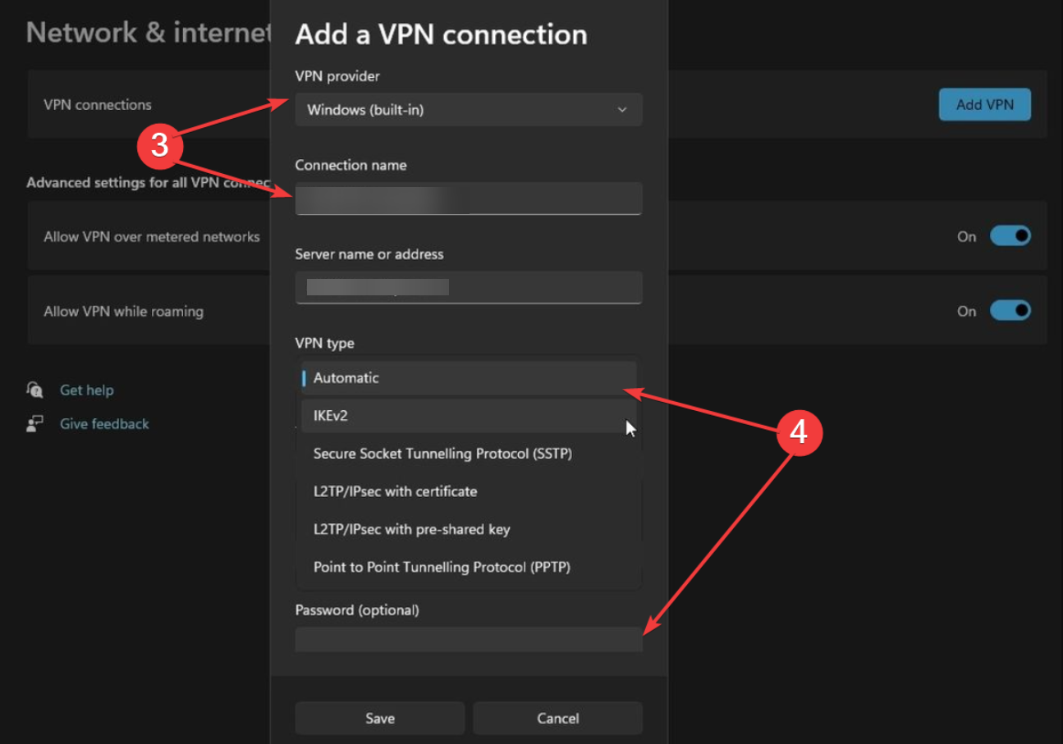This screenshot has width=1063, height=744.
Task: Save the new VPN connection
Action: (x=379, y=718)
